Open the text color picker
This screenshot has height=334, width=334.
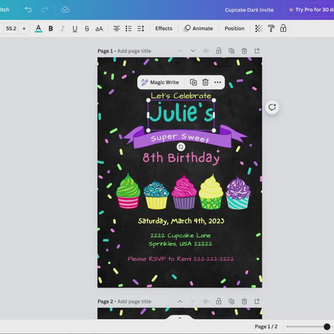(x=38, y=29)
